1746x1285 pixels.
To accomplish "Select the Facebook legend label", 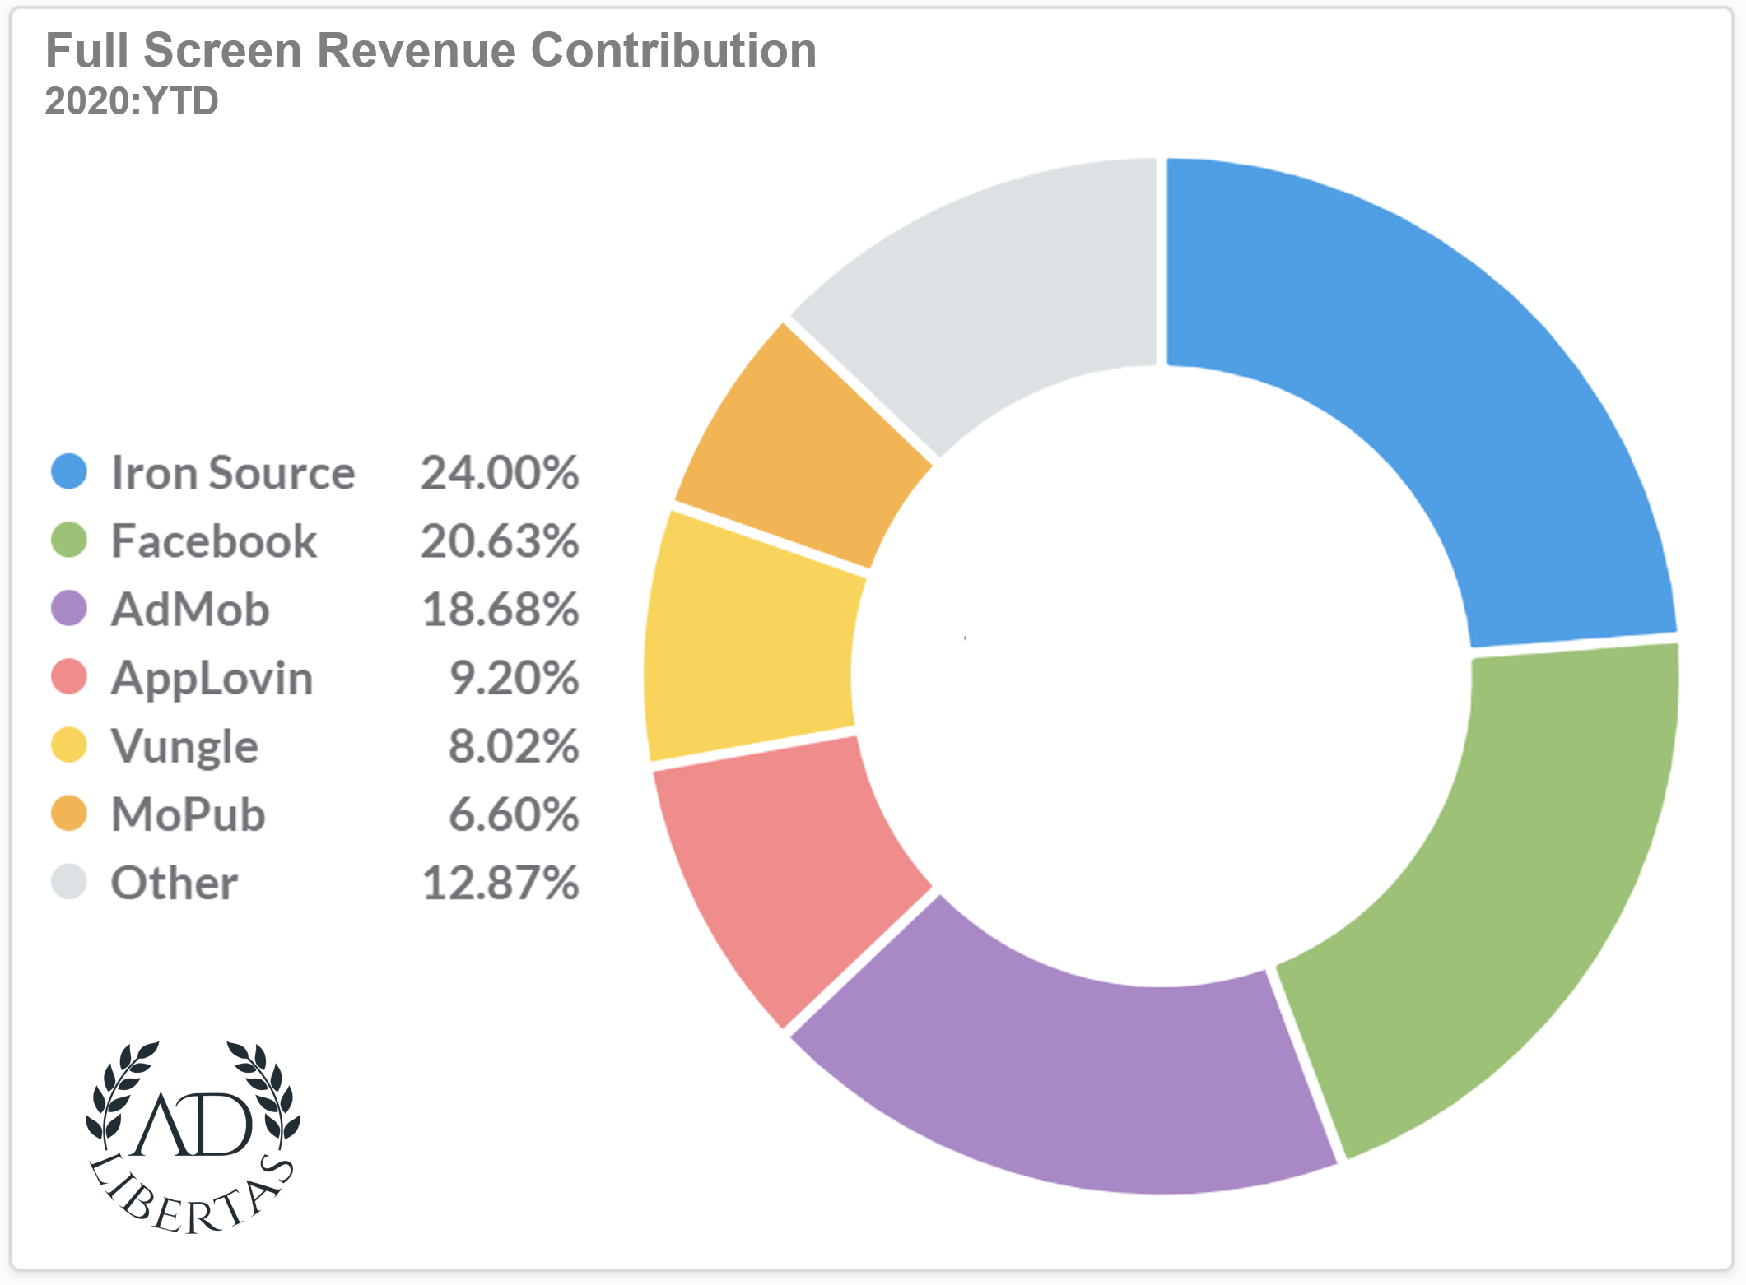I will 214,541.
